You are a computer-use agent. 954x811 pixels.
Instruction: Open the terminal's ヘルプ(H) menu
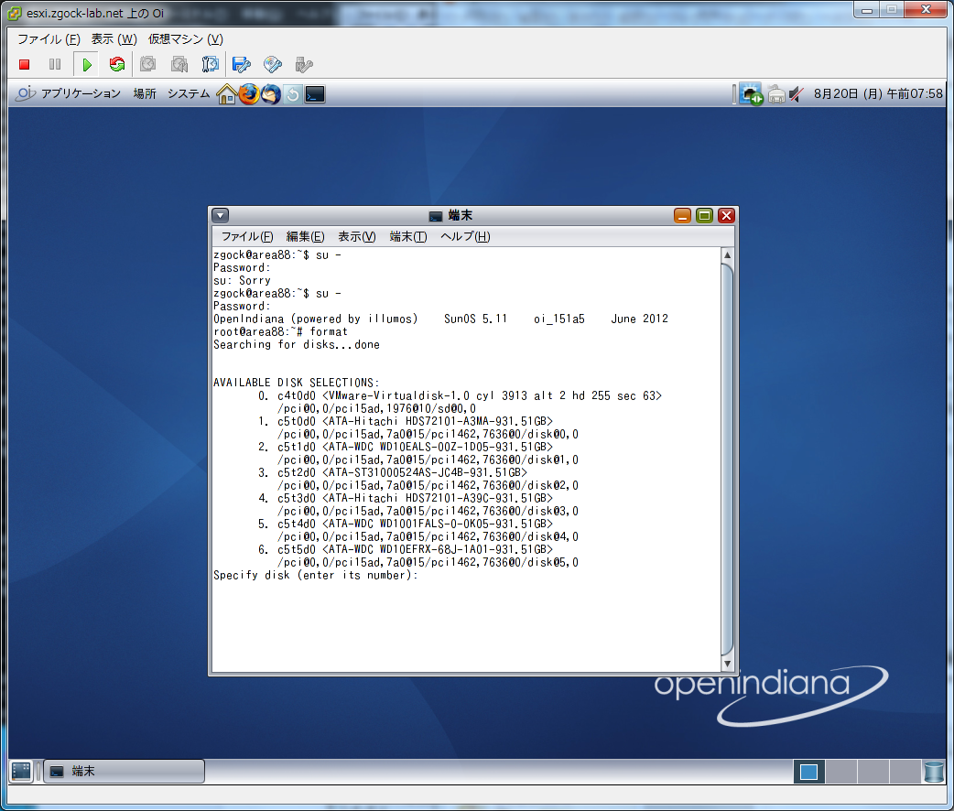[465, 237]
